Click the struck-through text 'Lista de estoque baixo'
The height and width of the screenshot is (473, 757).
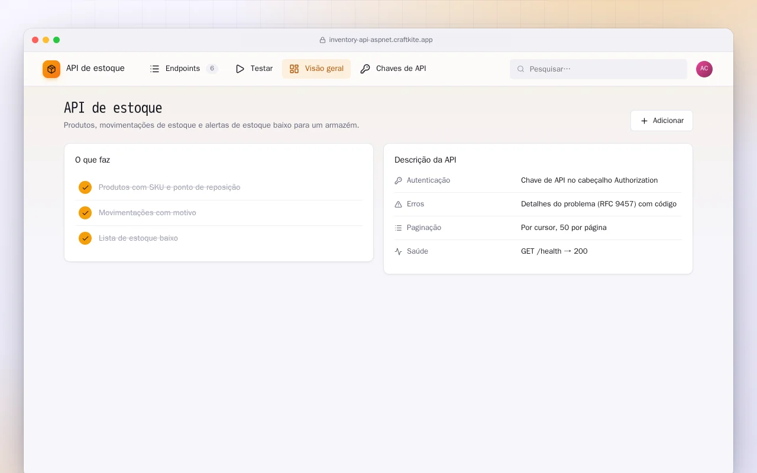coord(138,238)
